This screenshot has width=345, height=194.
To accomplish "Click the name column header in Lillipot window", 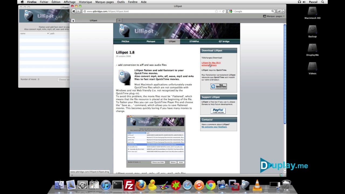I will tap(34, 33).
